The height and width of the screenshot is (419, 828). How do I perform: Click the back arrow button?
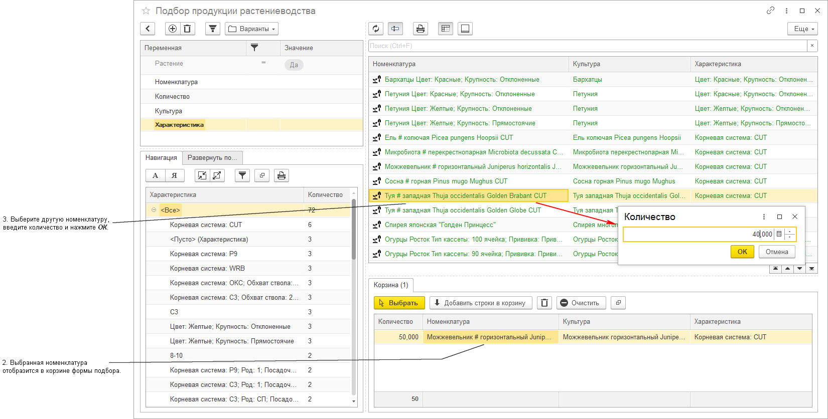point(148,29)
